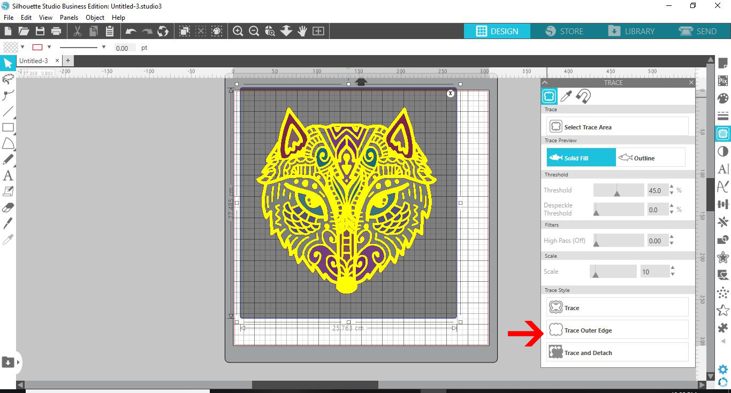731x393 pixels.
Task: Click the Trace Outer Edge button
Action: (x=618, y=330)
